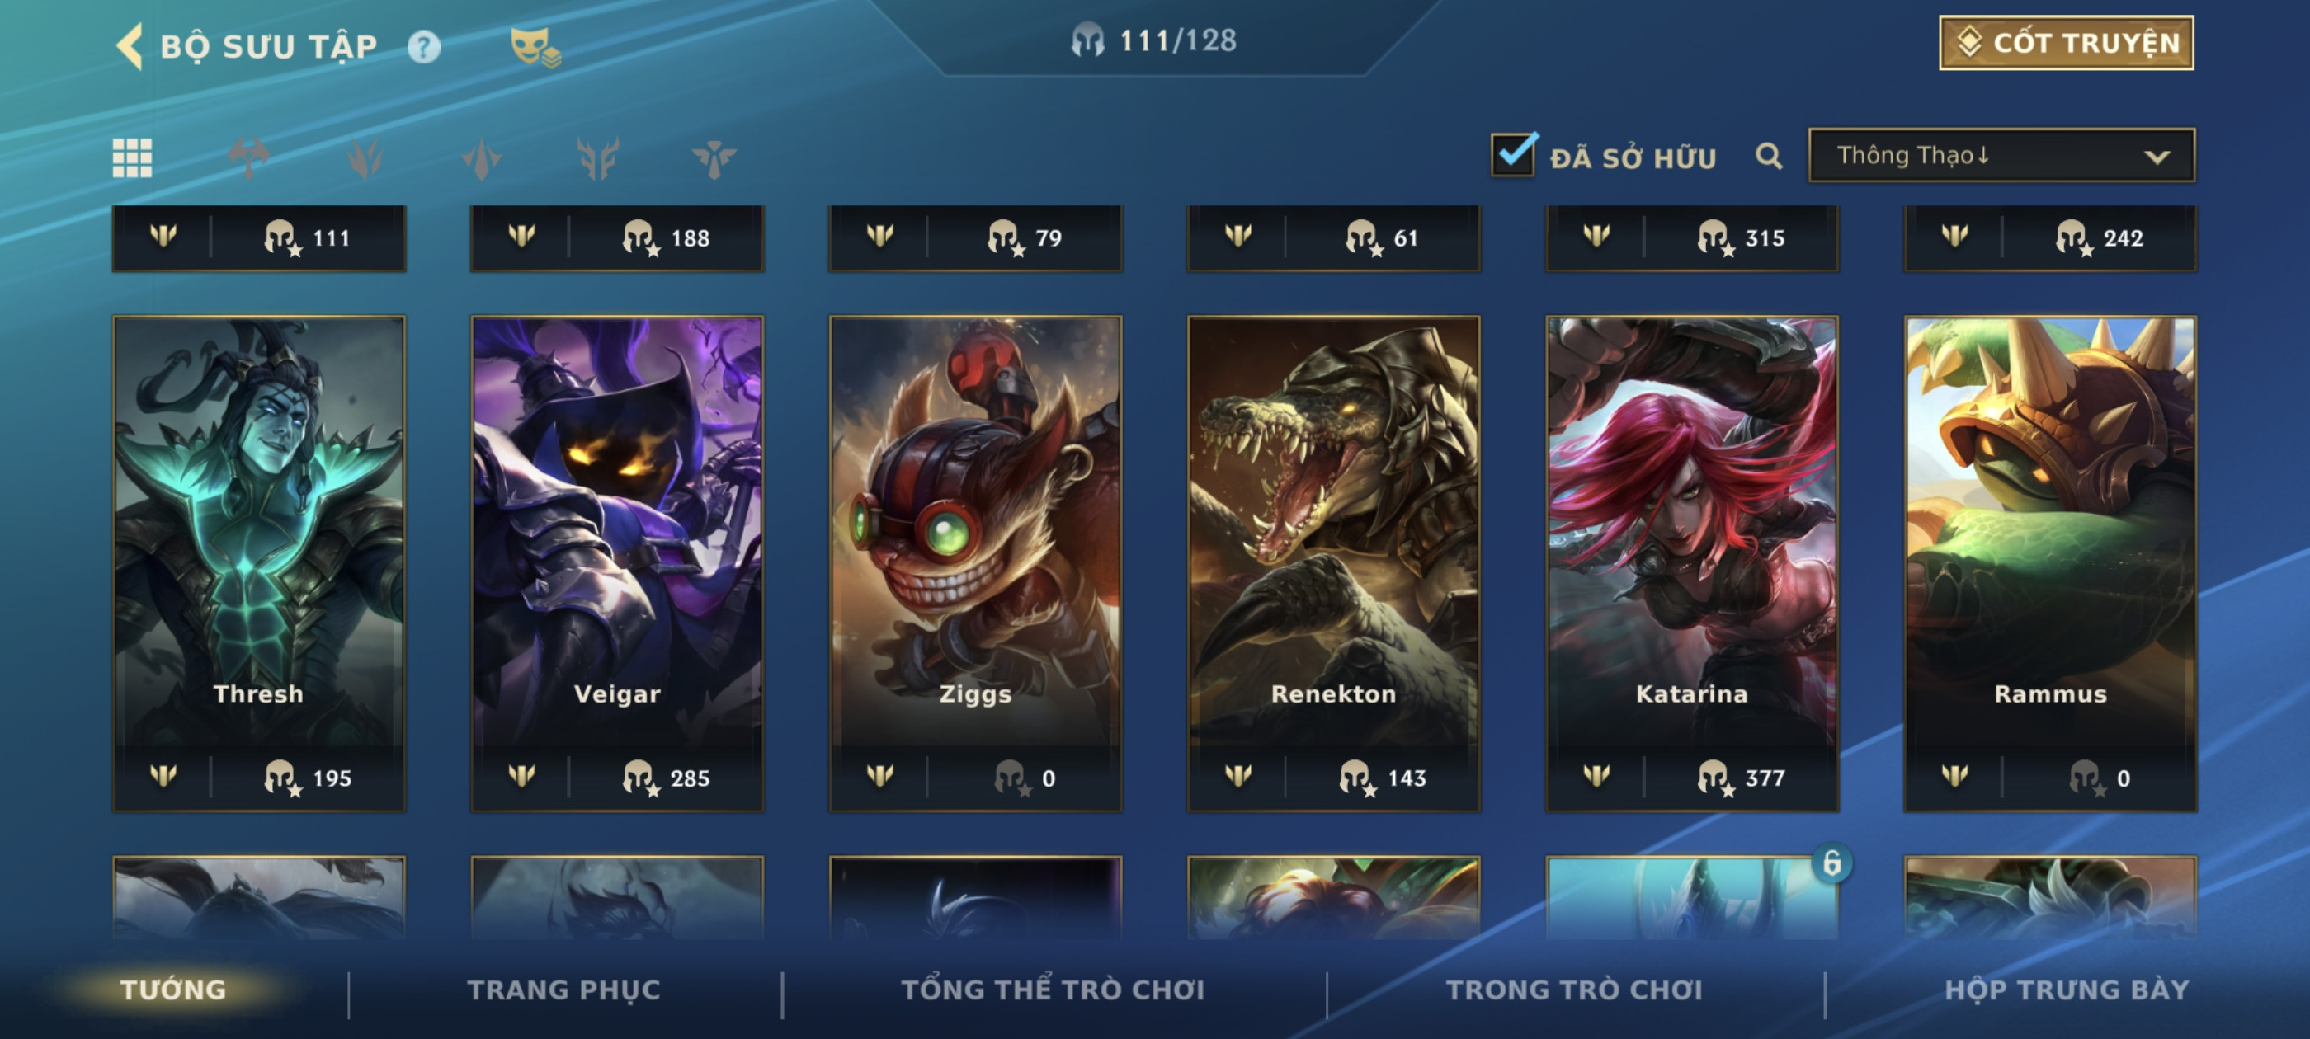The height and width of the screenshot is (1039, 2310).
Task: Filter champions by the axe fighter role icon
Action: [x=248, y=158]
